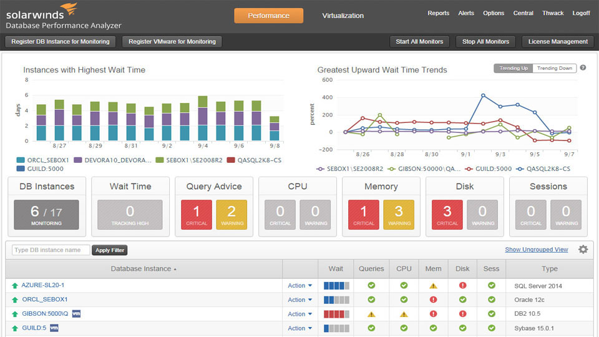The height and width of the screenshot is (337, 599).
Task: Switch chart to Trending Down
Action: pyautogui.click(x=554, y=68)
